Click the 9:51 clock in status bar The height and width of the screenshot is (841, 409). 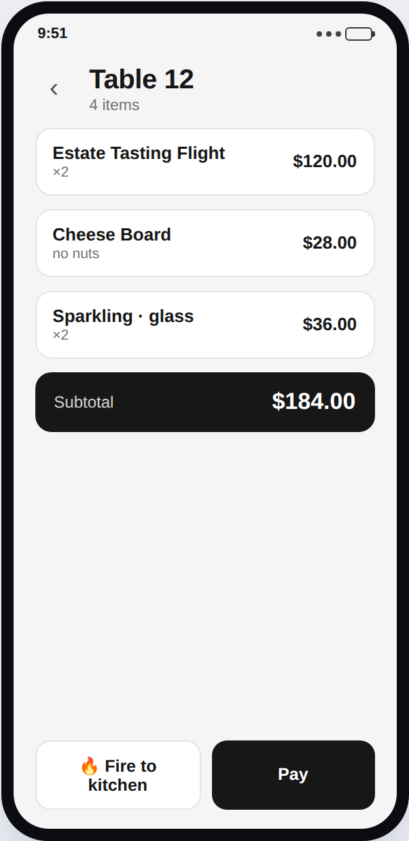52,33
